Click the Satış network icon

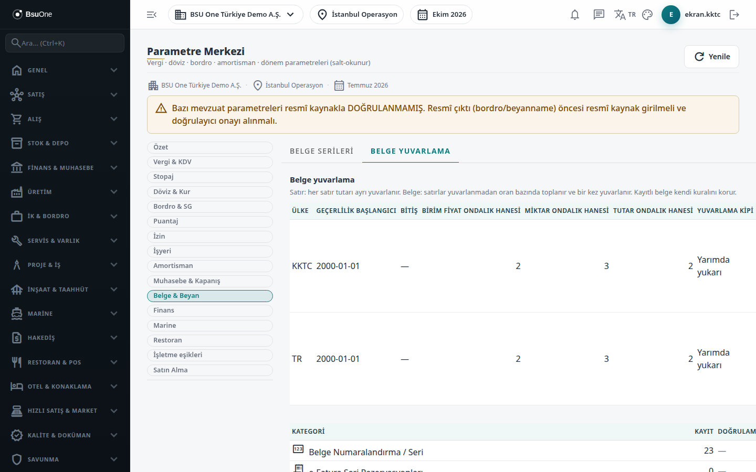(17, 94)
